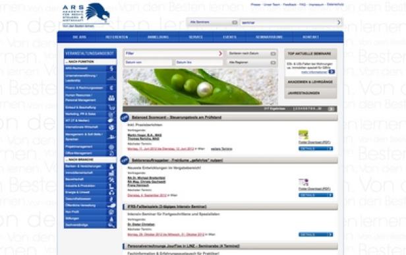
Task: Select the Öffentliche Verwaltung icon
Action: 111,206
